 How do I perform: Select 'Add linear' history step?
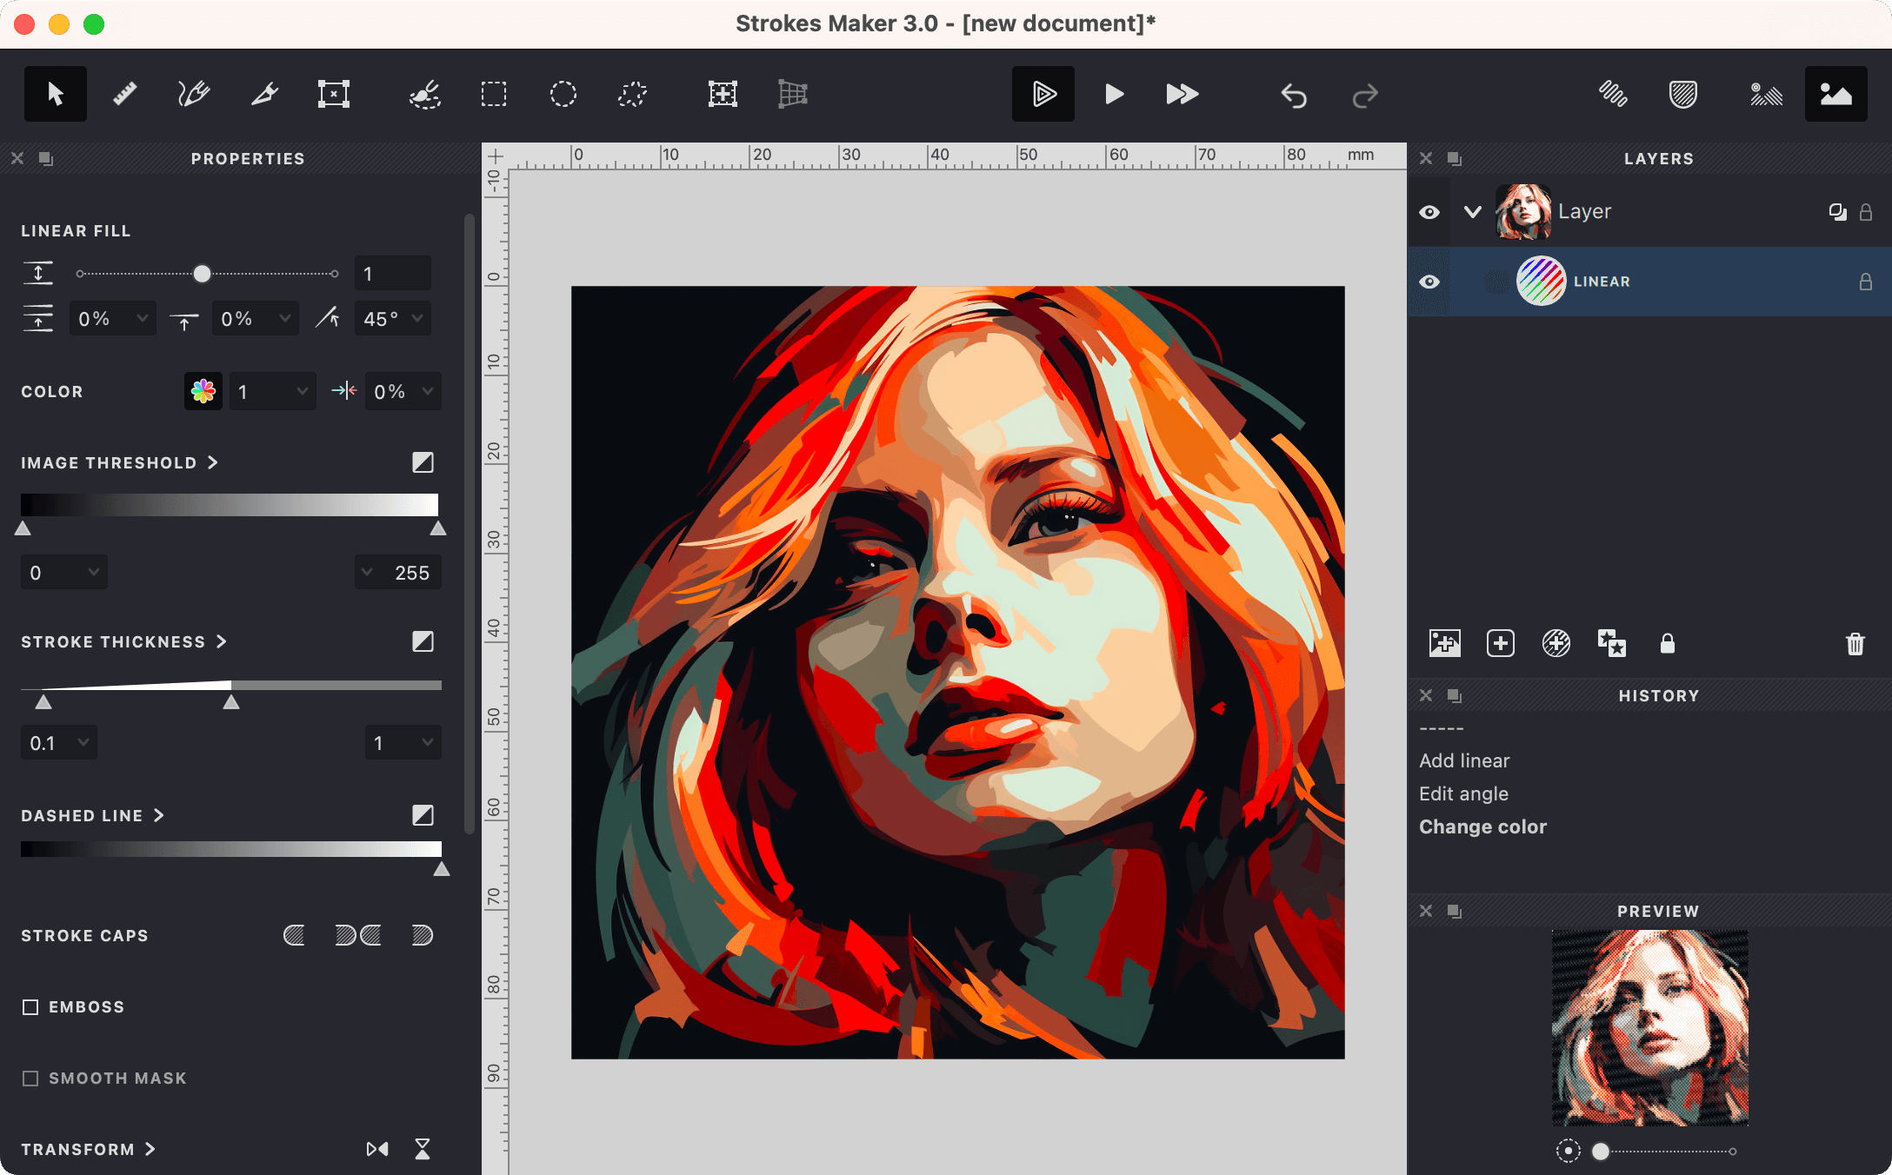coord(1464,760)
